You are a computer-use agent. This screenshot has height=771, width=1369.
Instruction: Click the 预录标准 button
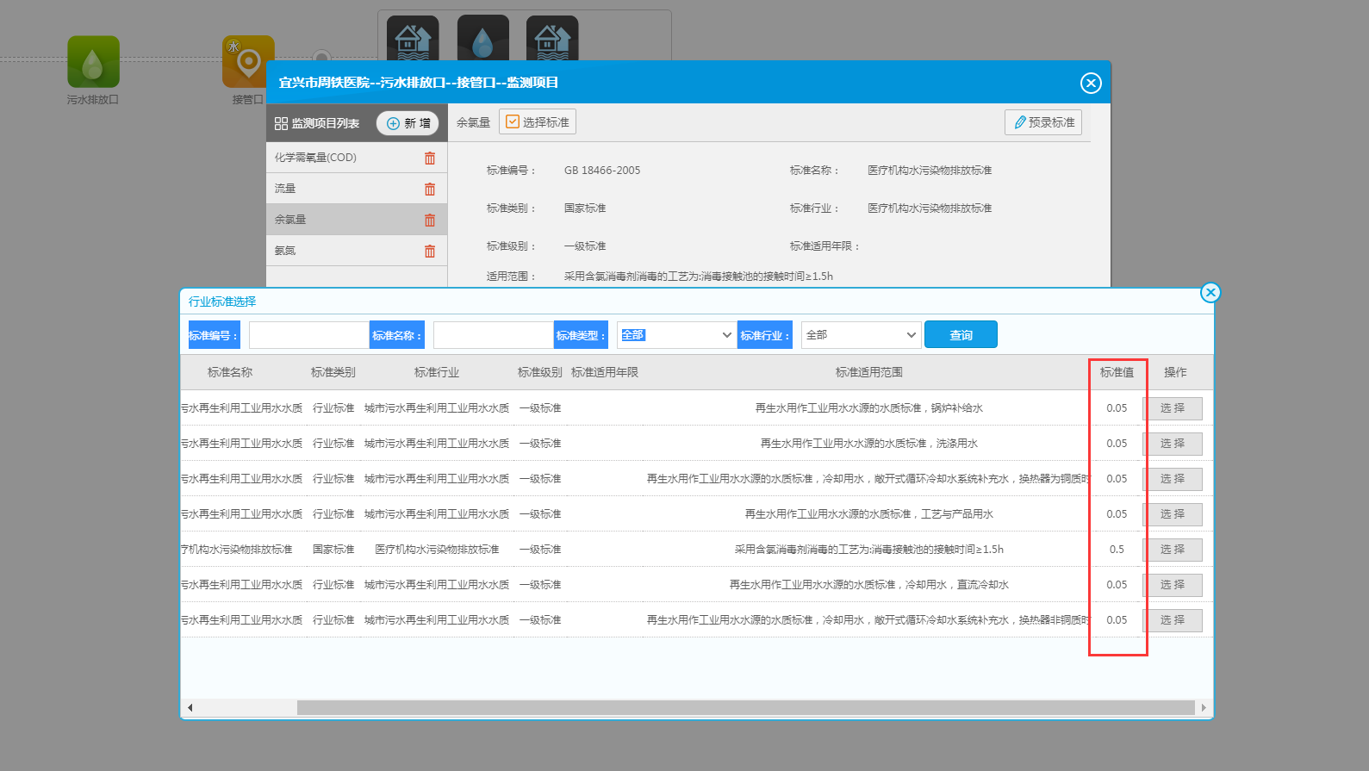coord(1043,122)
